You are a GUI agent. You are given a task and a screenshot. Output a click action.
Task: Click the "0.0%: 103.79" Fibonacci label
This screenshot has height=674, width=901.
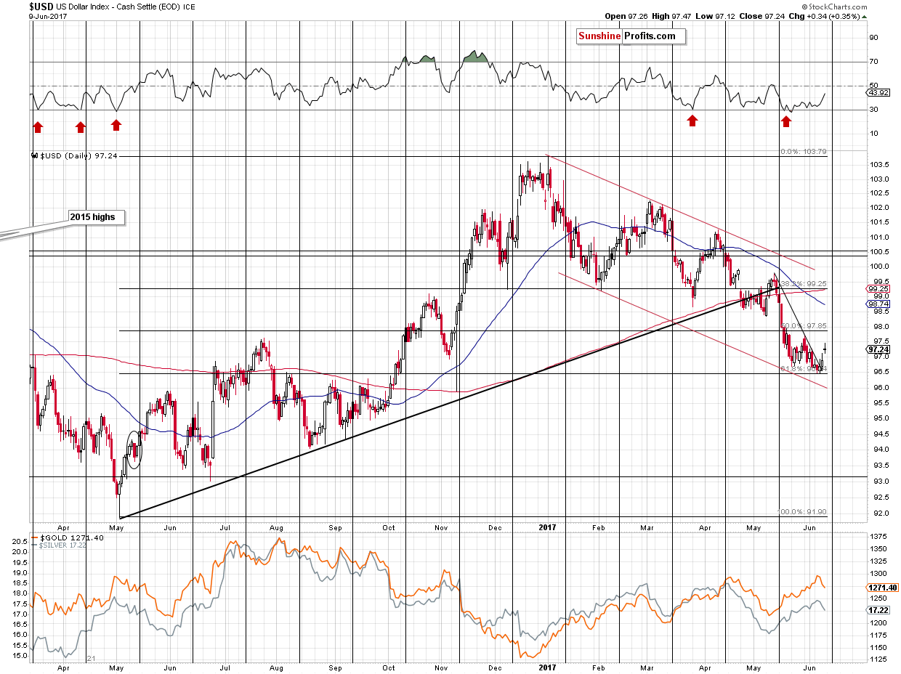pyautogui.click(x=804, y=151)
